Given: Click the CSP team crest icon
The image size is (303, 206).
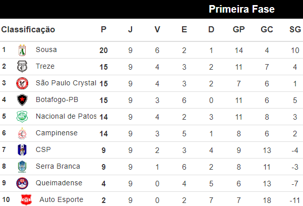Looking at the screenshot, I should pyautogui.click(x=22, y=150).
